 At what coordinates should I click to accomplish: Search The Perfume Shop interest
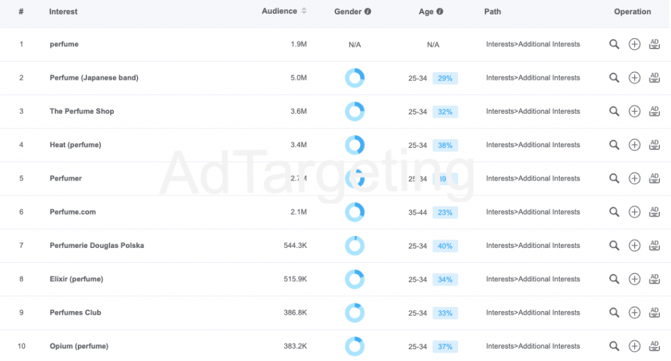[614, 111]
